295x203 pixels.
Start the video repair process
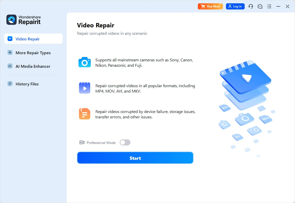click(135, 158)
